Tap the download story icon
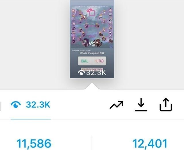 point(141,104)
